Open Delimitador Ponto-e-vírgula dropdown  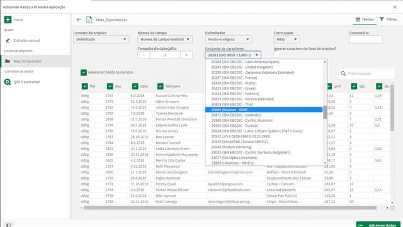coord(228,39)
